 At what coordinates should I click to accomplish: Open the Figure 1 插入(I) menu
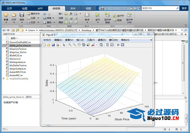(80, 40)
